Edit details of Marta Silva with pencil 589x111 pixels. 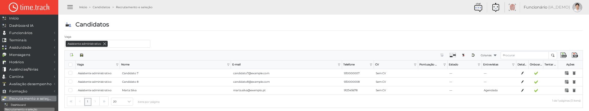tap(522, 90)
